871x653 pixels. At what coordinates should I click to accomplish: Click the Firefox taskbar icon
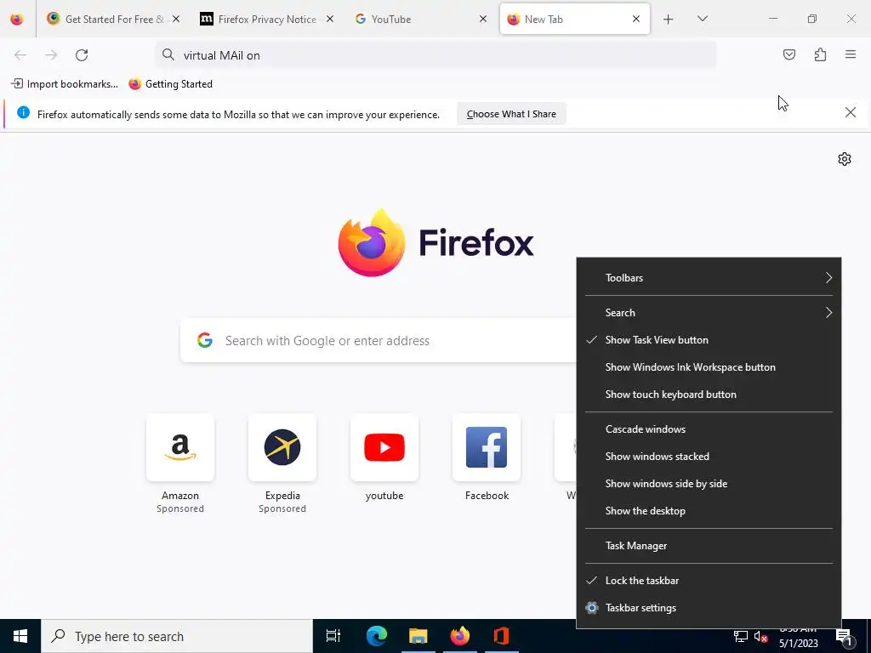[459, 636]
